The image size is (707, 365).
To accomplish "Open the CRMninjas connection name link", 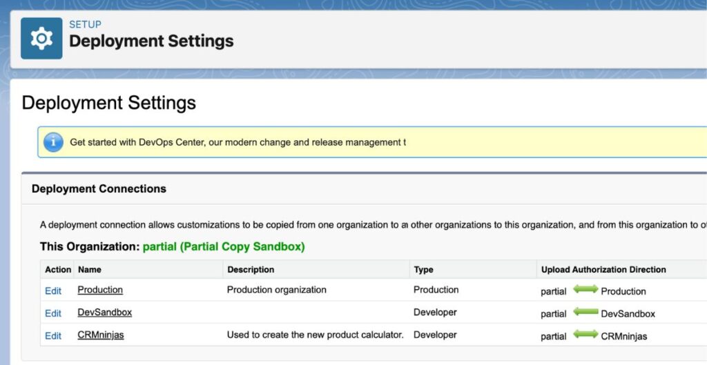I will [x=101, y=335].
